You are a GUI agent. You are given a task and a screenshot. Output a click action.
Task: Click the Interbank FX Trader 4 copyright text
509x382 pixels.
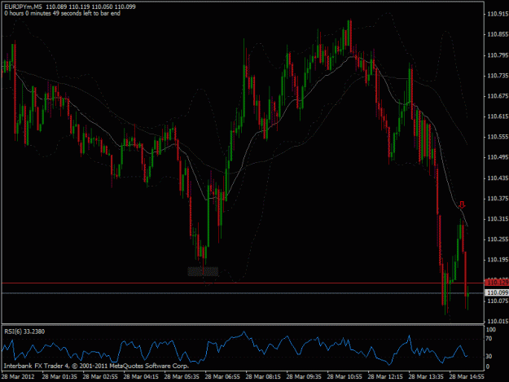point(96,366)
